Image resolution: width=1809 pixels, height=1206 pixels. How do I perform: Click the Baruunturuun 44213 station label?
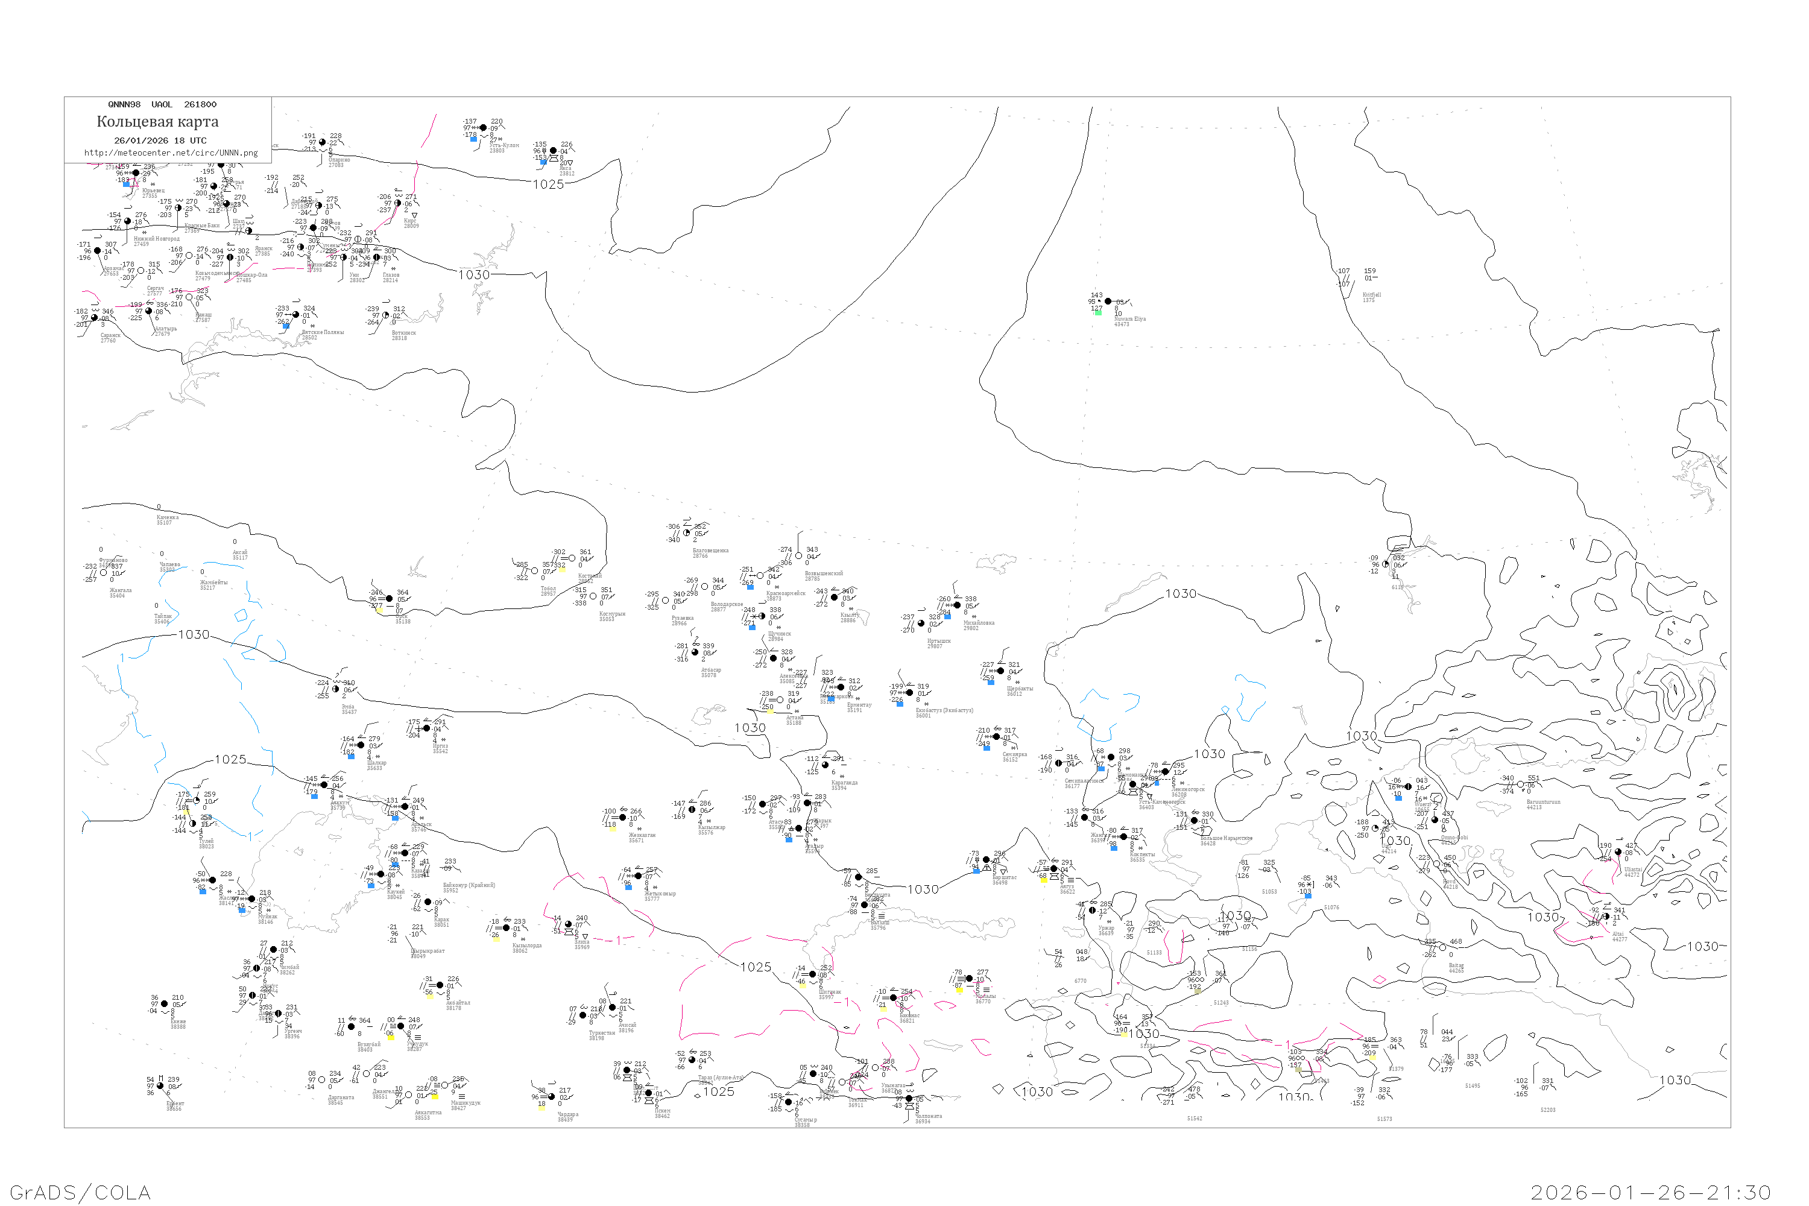[x=1543, y=804]
